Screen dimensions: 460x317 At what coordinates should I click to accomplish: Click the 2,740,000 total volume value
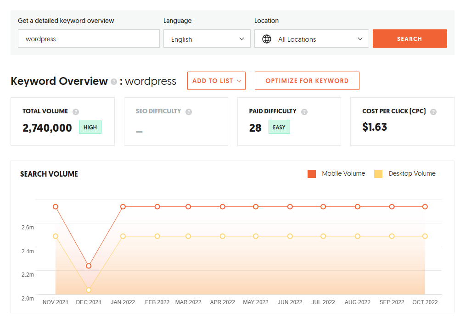(47, 128)
